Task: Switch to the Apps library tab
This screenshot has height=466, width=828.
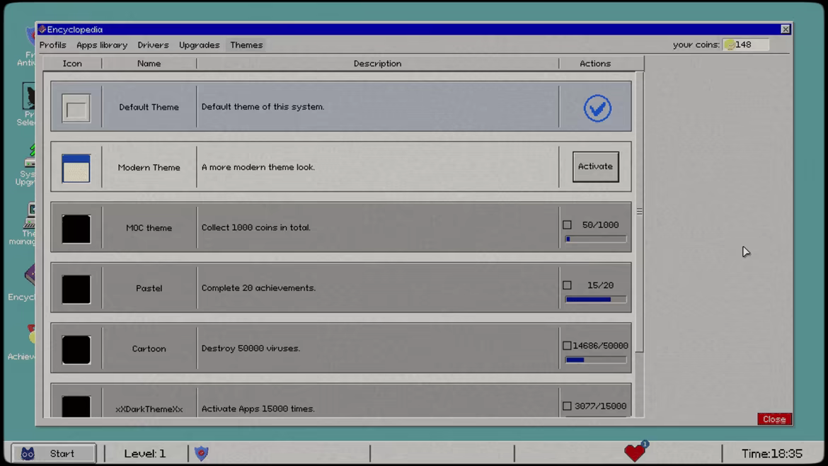Action: [102, 45]
